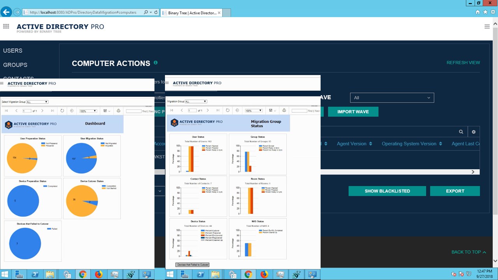The height and width of the screenshot is (280, 498).
Task: Go back using the browser back arrow
Action: pos(6,12)
